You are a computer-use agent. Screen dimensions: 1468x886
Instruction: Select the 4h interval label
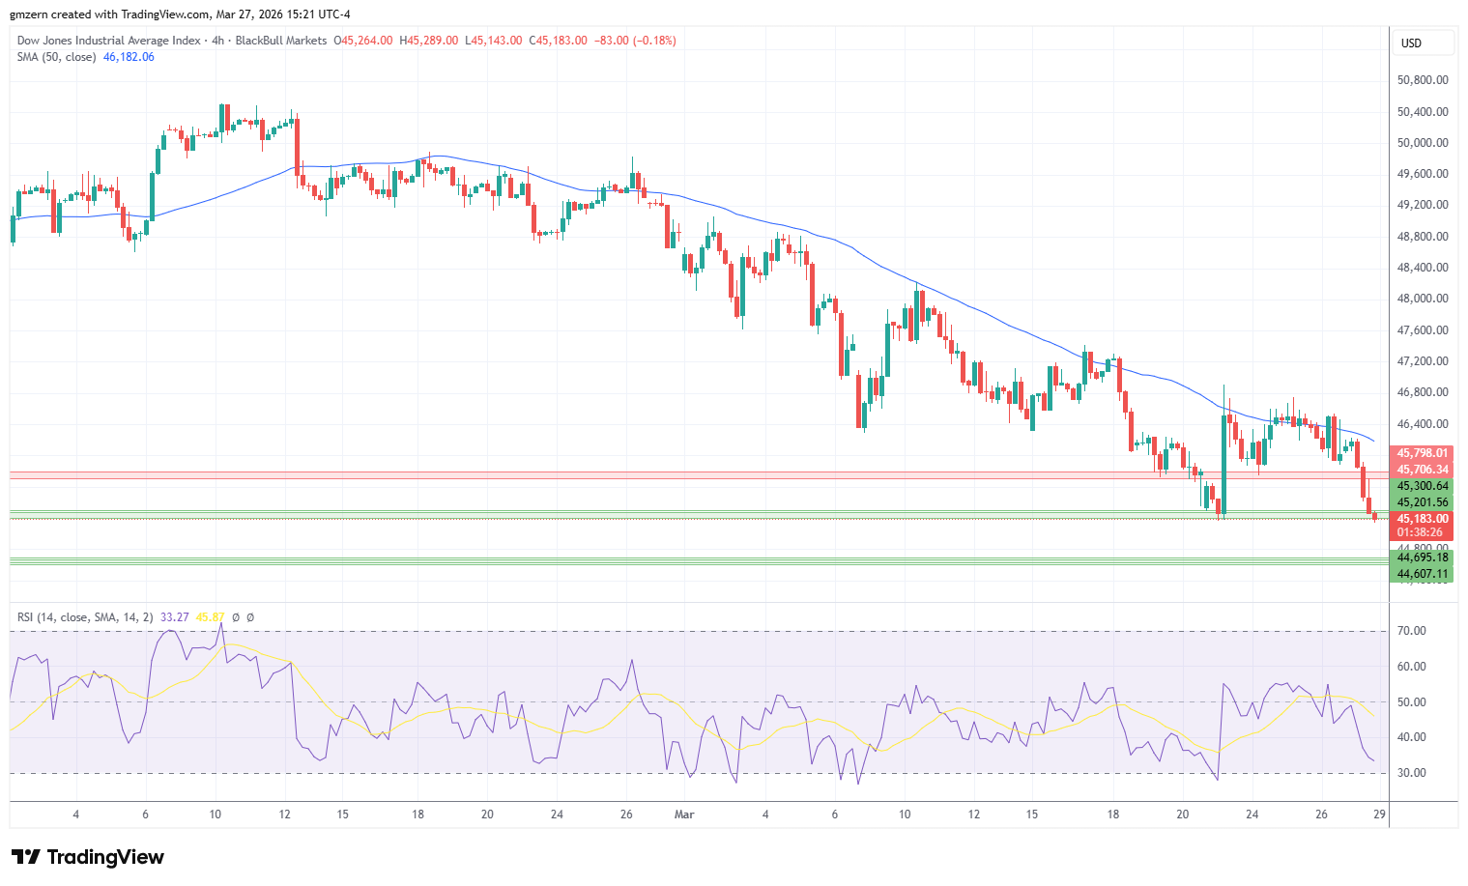point(218,41)
